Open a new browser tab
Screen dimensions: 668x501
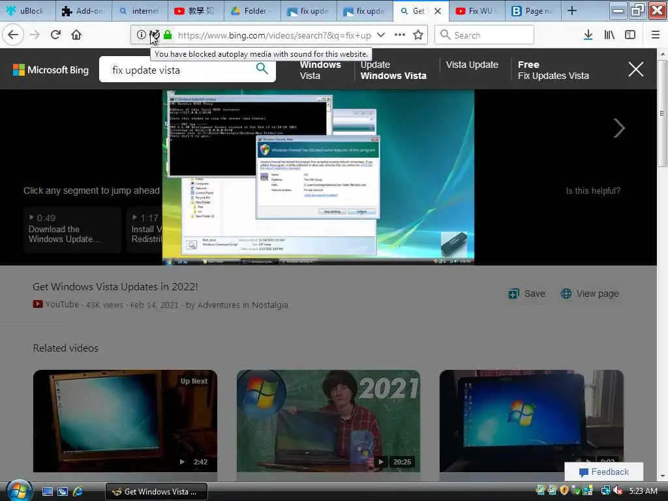pos(572,11)
